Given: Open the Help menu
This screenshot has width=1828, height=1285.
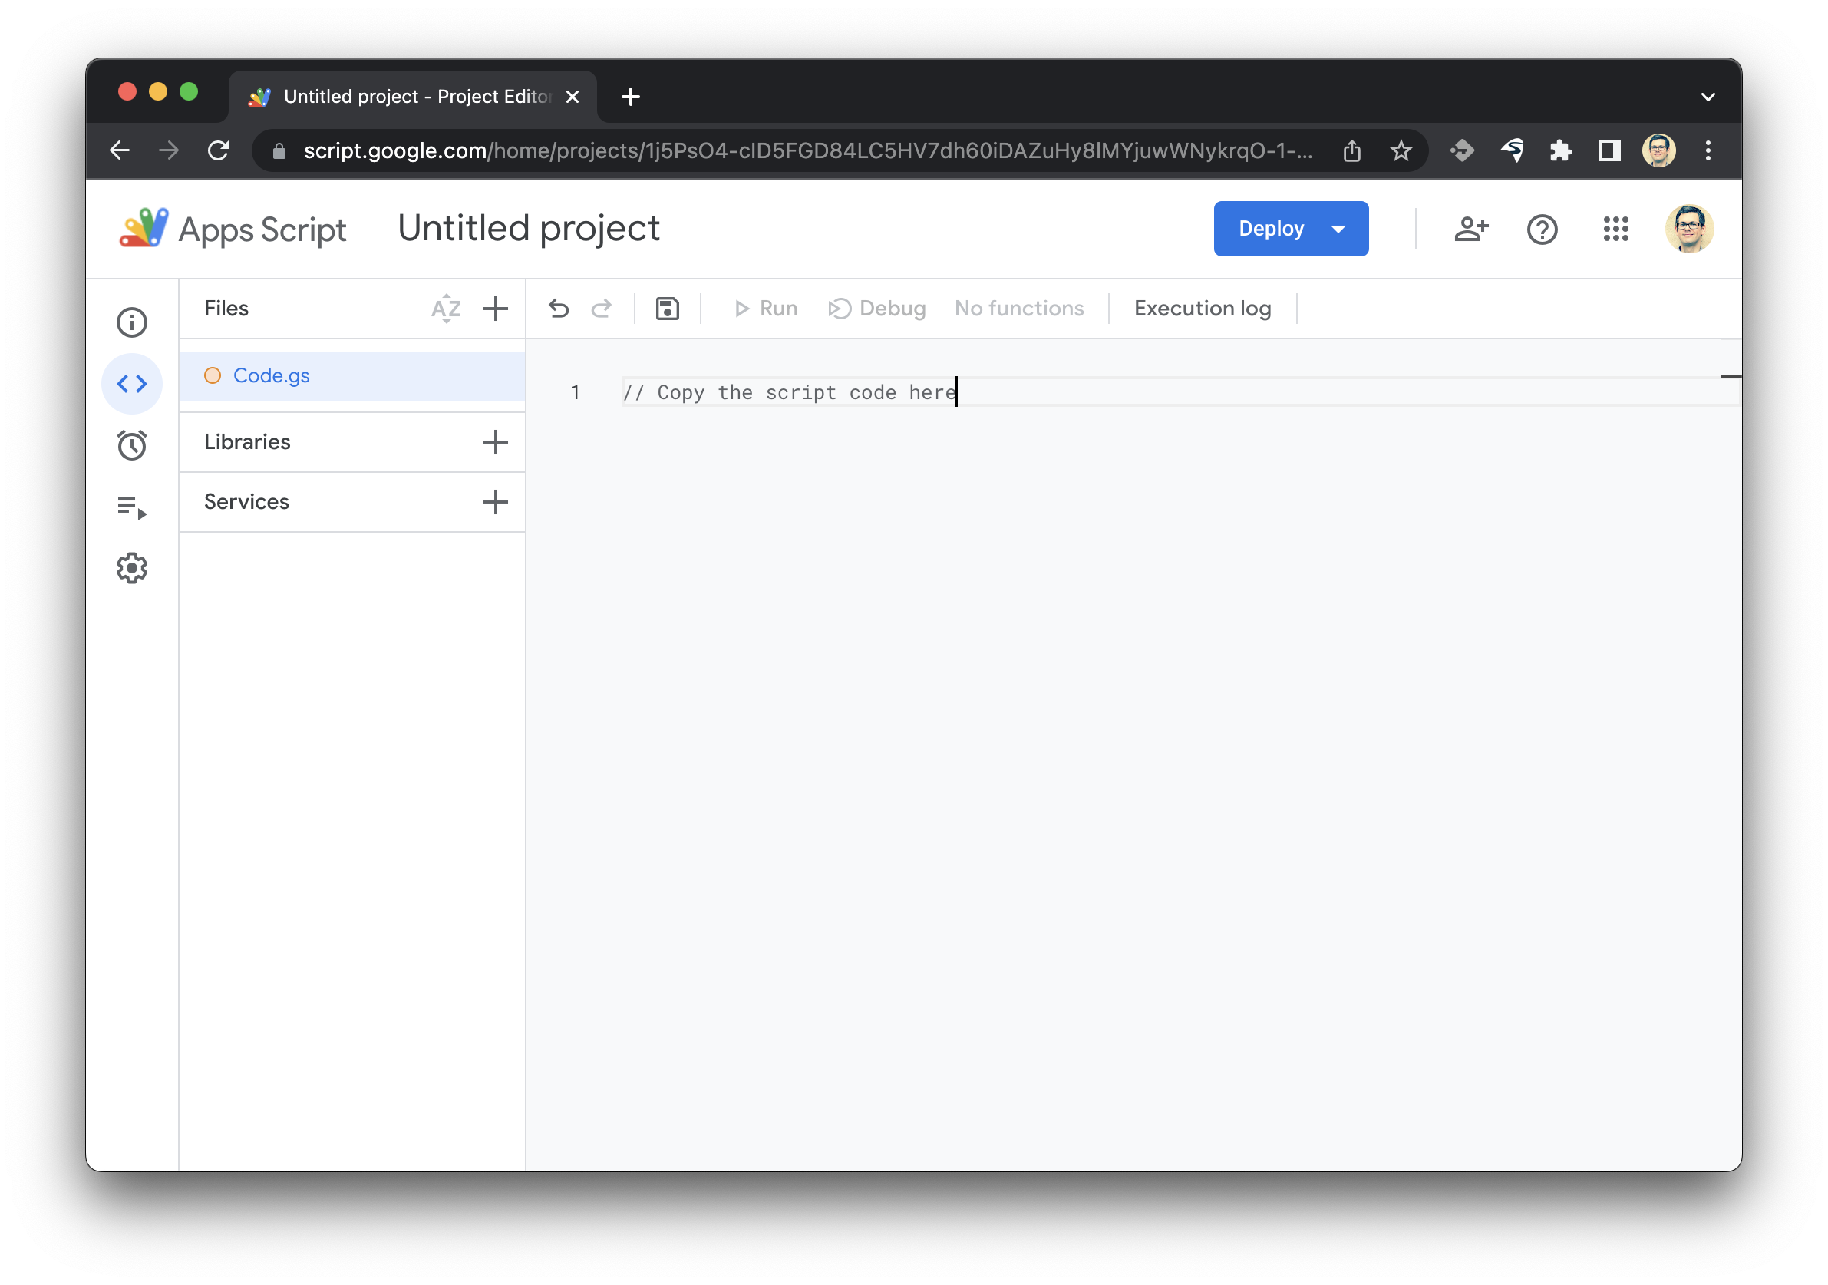Looking at the screenshot, I should click(x=1540, y=228).
